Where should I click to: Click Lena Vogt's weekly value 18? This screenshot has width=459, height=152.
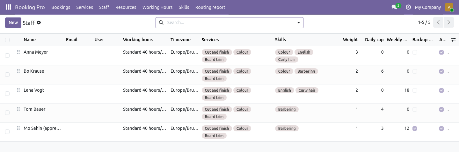[407, 90]
